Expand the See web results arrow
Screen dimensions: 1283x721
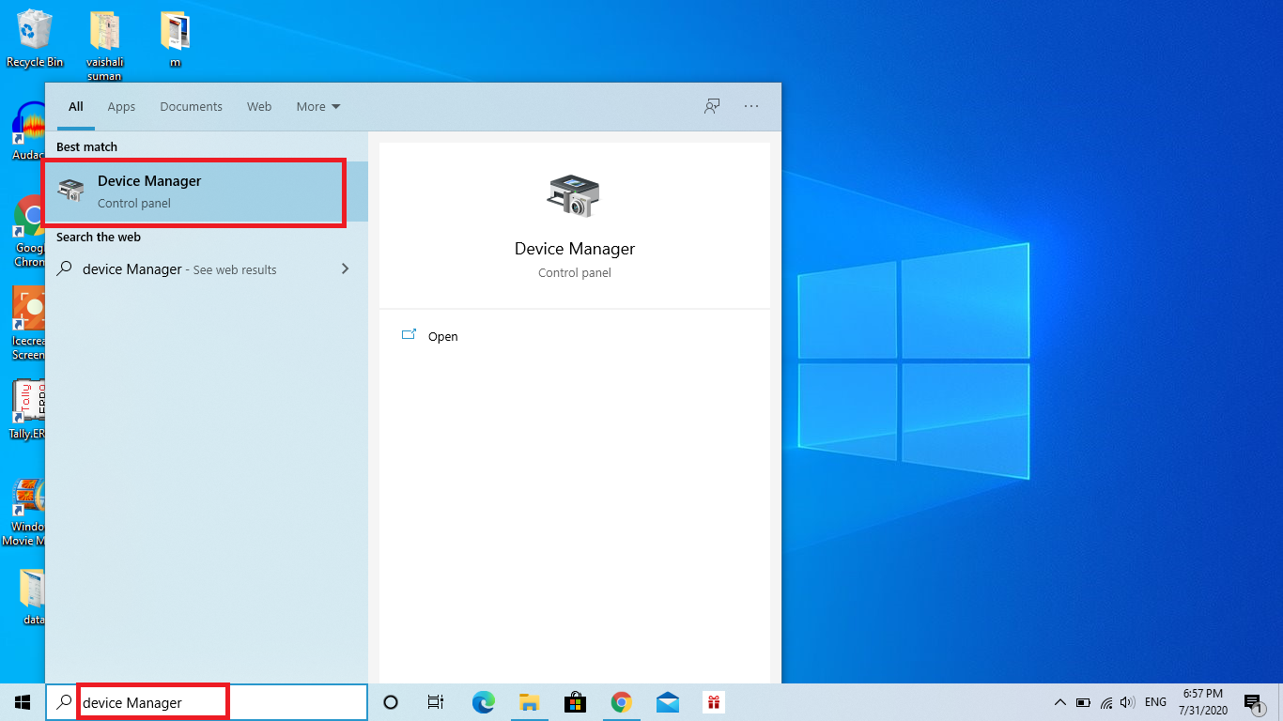pos(345,269)
